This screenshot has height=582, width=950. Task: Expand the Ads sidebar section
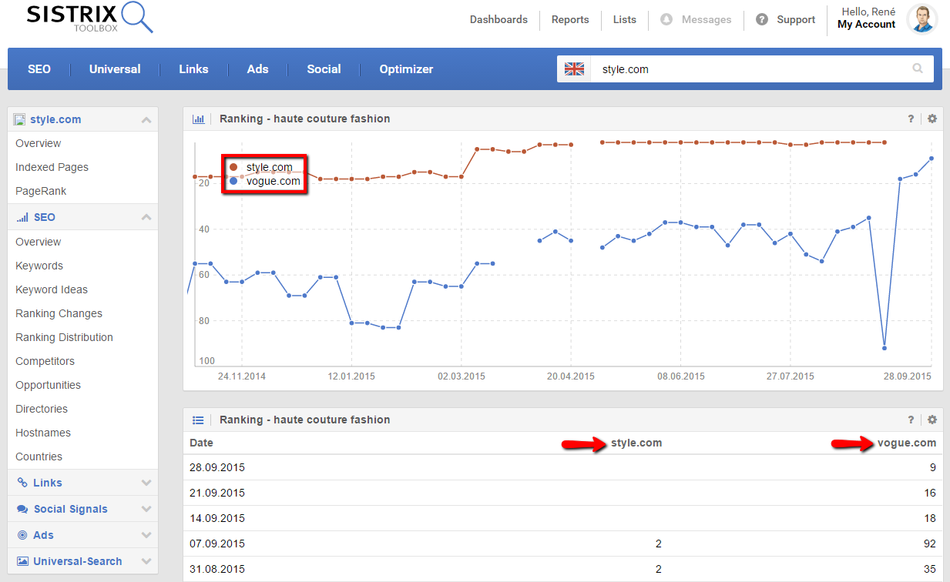tap(146, 535)
